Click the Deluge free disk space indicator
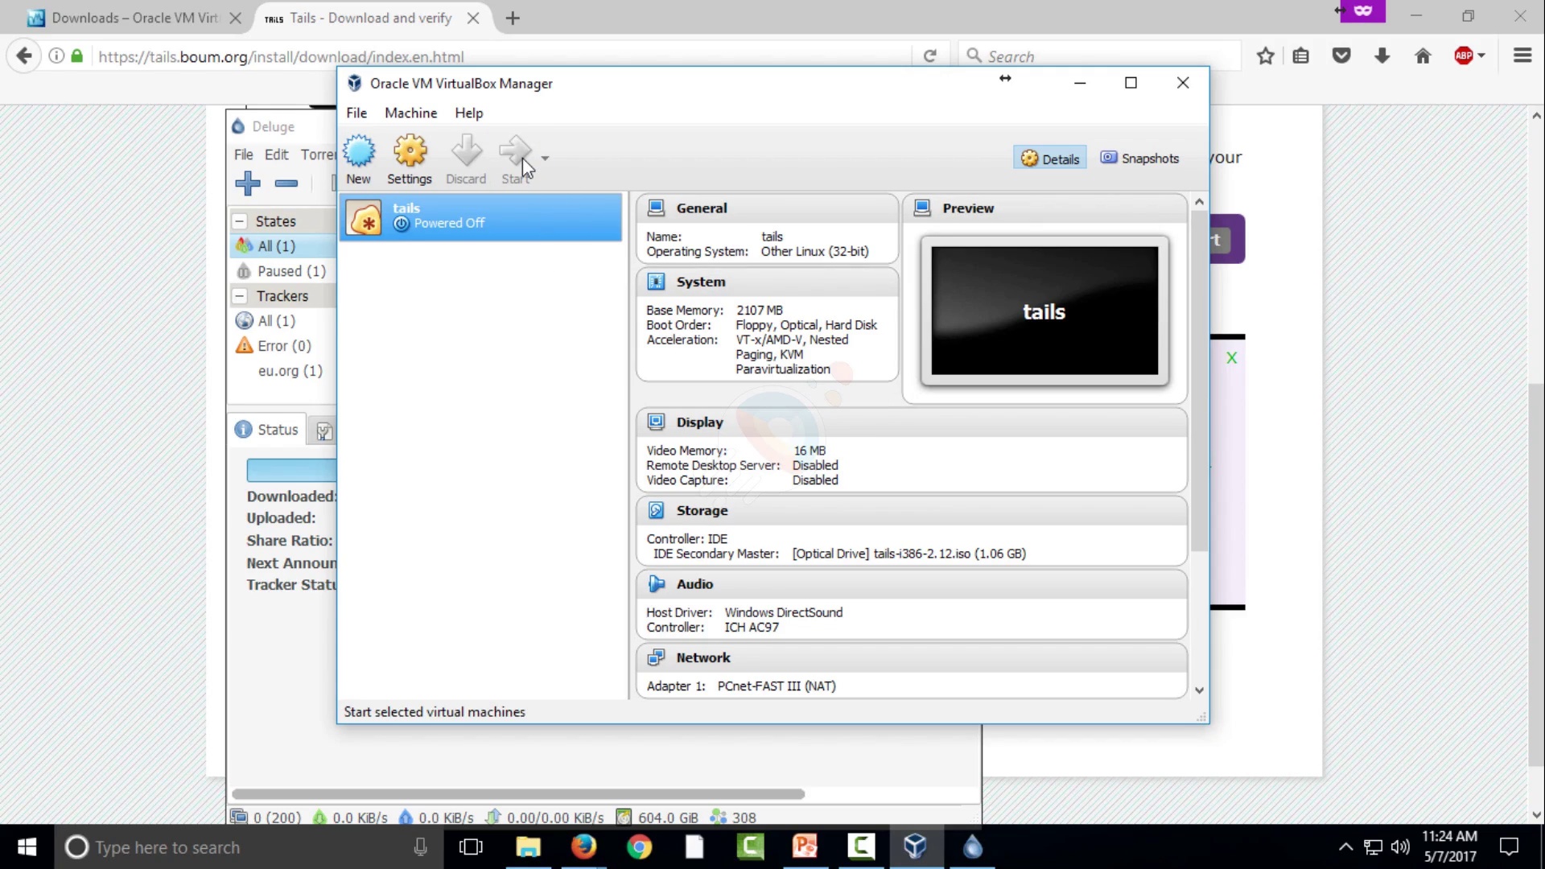Viewport: 1545px width, 869px height. (x=658, y=818)
